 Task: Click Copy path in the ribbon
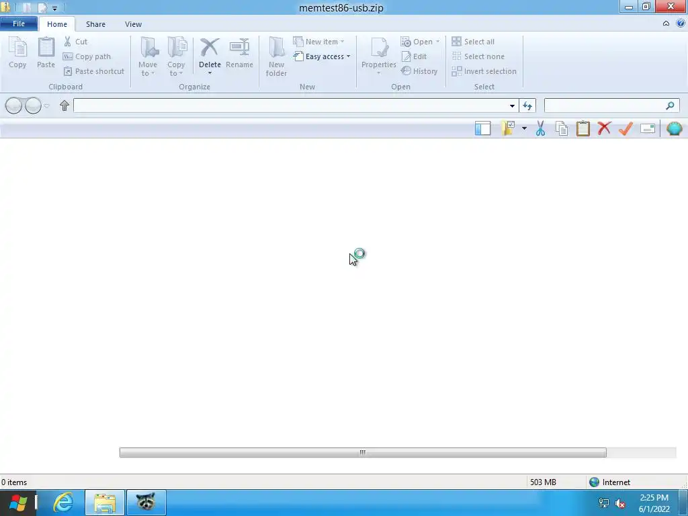coord(87,56)
